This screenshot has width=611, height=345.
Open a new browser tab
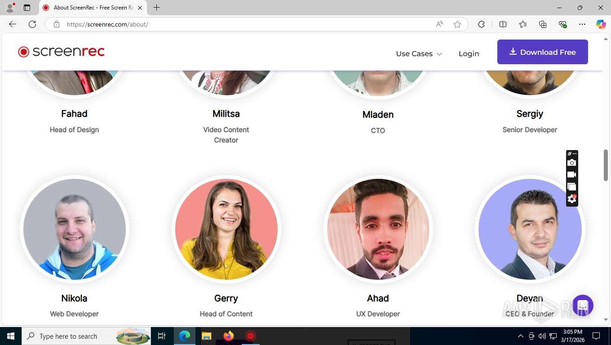(156, 8)
